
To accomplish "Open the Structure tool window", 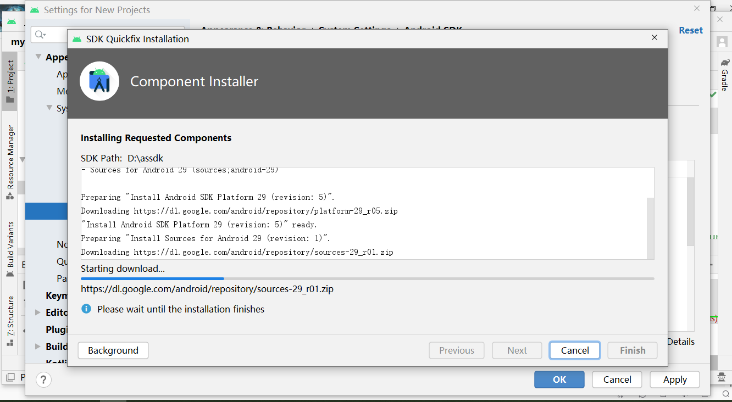I will coord(10,321).
